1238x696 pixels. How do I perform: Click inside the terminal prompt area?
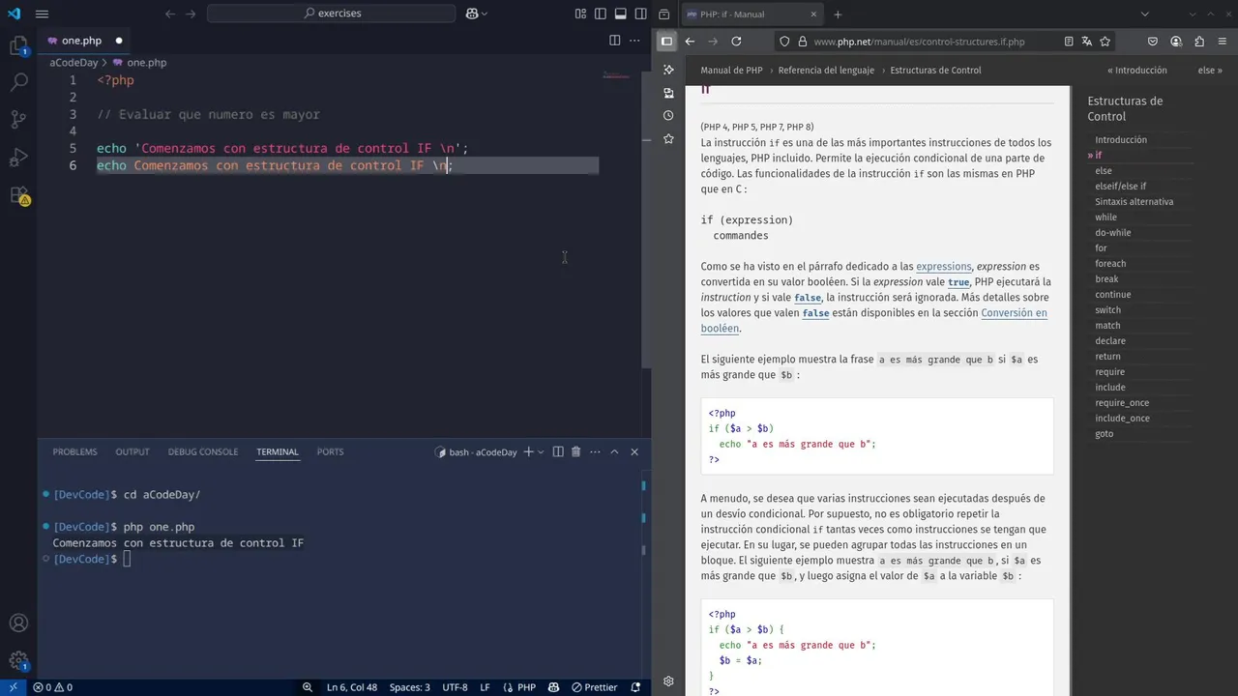pos(127,559)
